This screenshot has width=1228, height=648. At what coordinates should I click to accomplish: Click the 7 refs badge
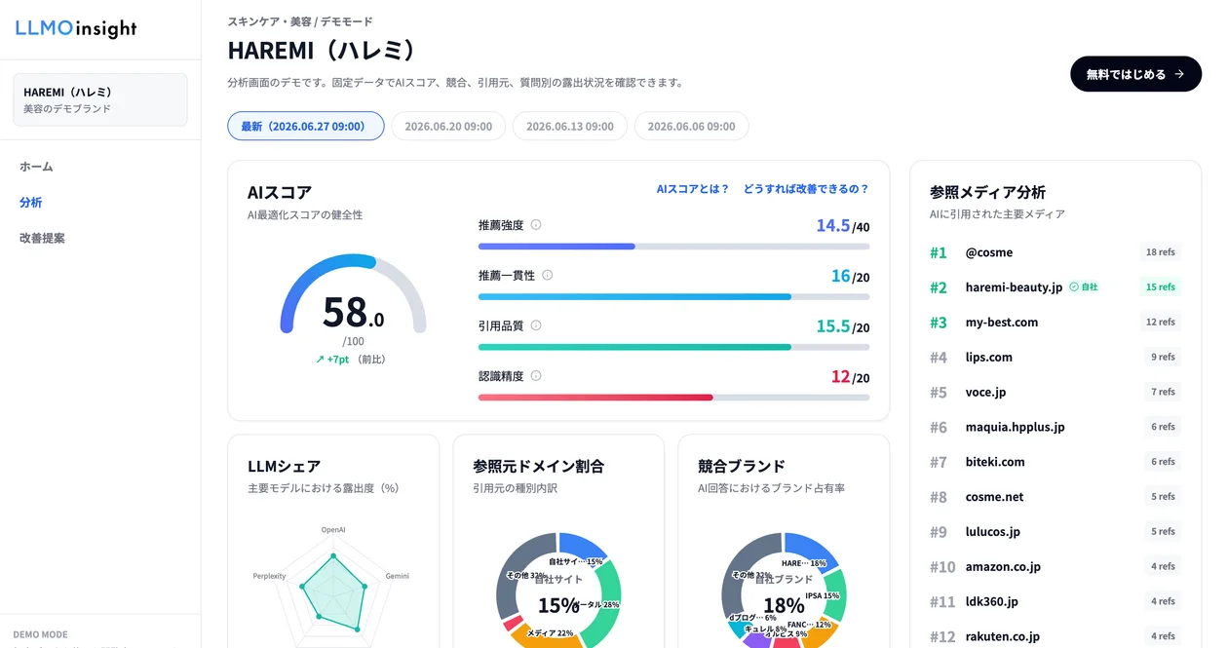coord(1163,392)
